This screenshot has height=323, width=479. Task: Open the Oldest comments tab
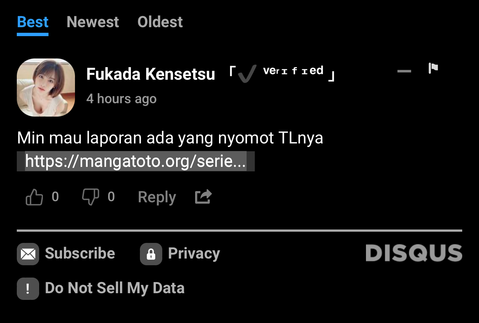click(x=160, y=22)
